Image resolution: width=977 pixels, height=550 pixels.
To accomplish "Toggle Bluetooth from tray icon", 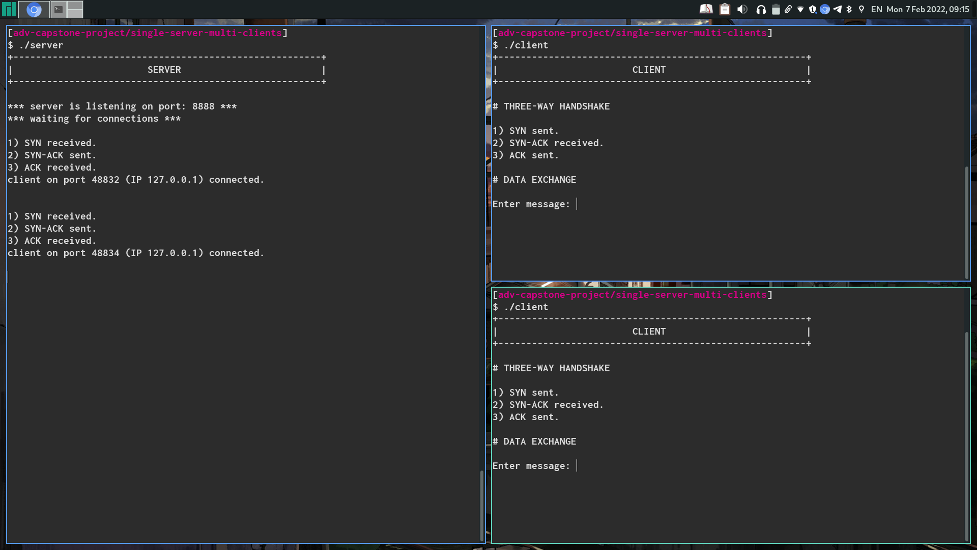I will tap(849, 9).
